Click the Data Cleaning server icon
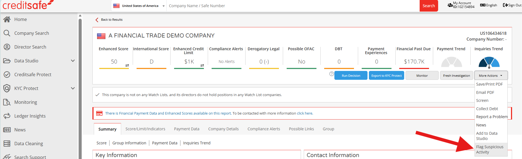The image size is (522, 159). click(7, 144)
